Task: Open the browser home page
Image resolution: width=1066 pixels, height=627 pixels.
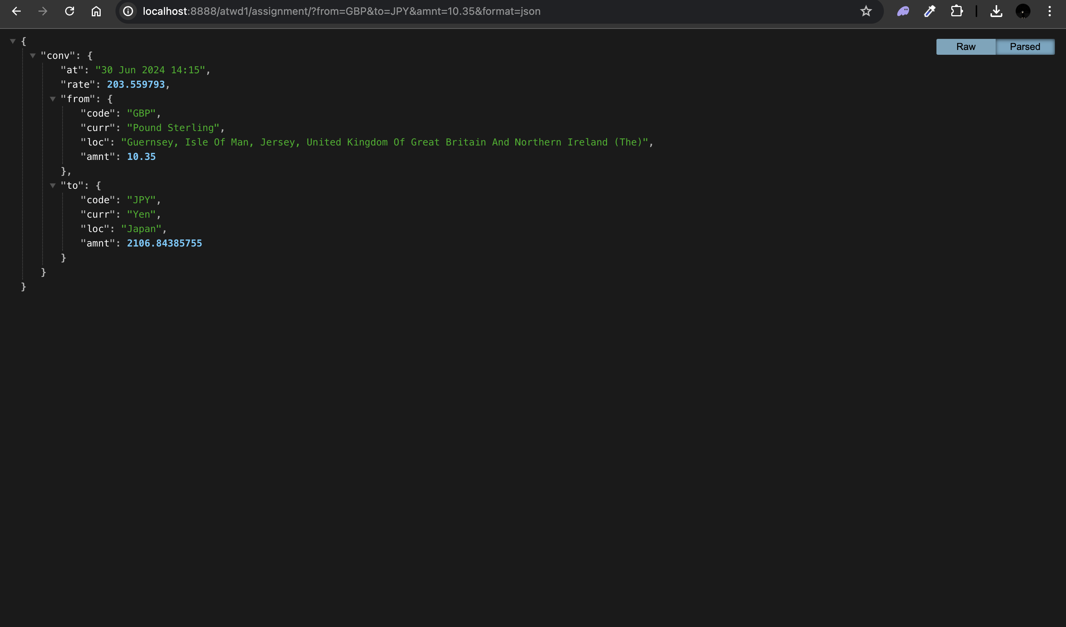Action: (97, 11)
